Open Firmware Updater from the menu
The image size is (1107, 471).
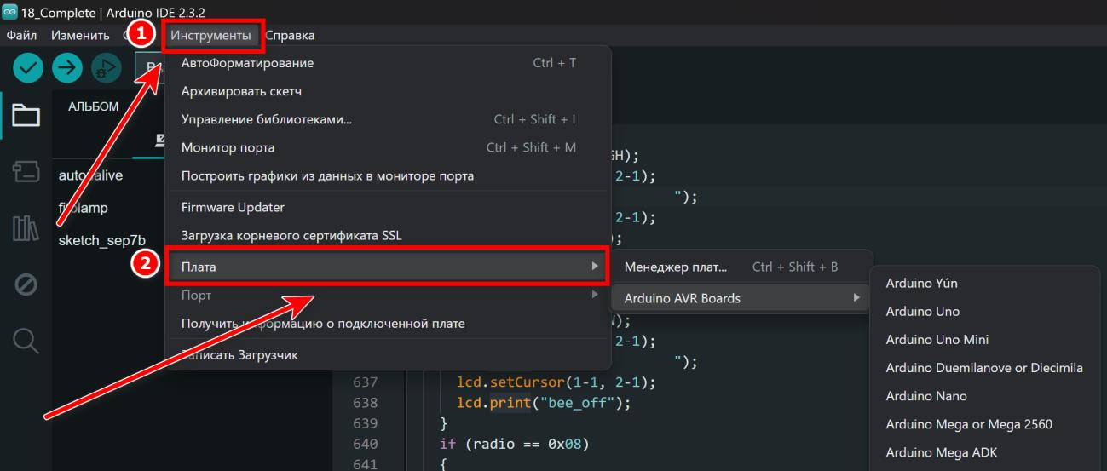point(388,207)
